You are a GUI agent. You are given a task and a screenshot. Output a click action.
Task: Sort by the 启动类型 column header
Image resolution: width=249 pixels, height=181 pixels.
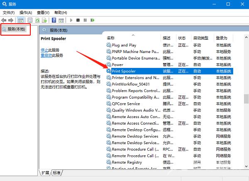point(203,38)
